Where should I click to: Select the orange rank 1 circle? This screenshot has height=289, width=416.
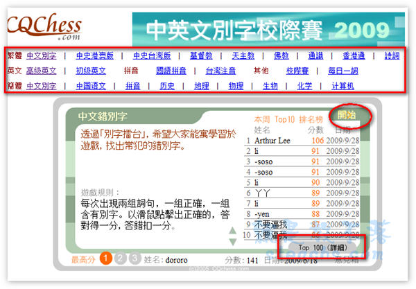[105, 259]
